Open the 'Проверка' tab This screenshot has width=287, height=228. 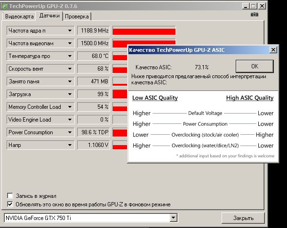click(x=77, y=16)
